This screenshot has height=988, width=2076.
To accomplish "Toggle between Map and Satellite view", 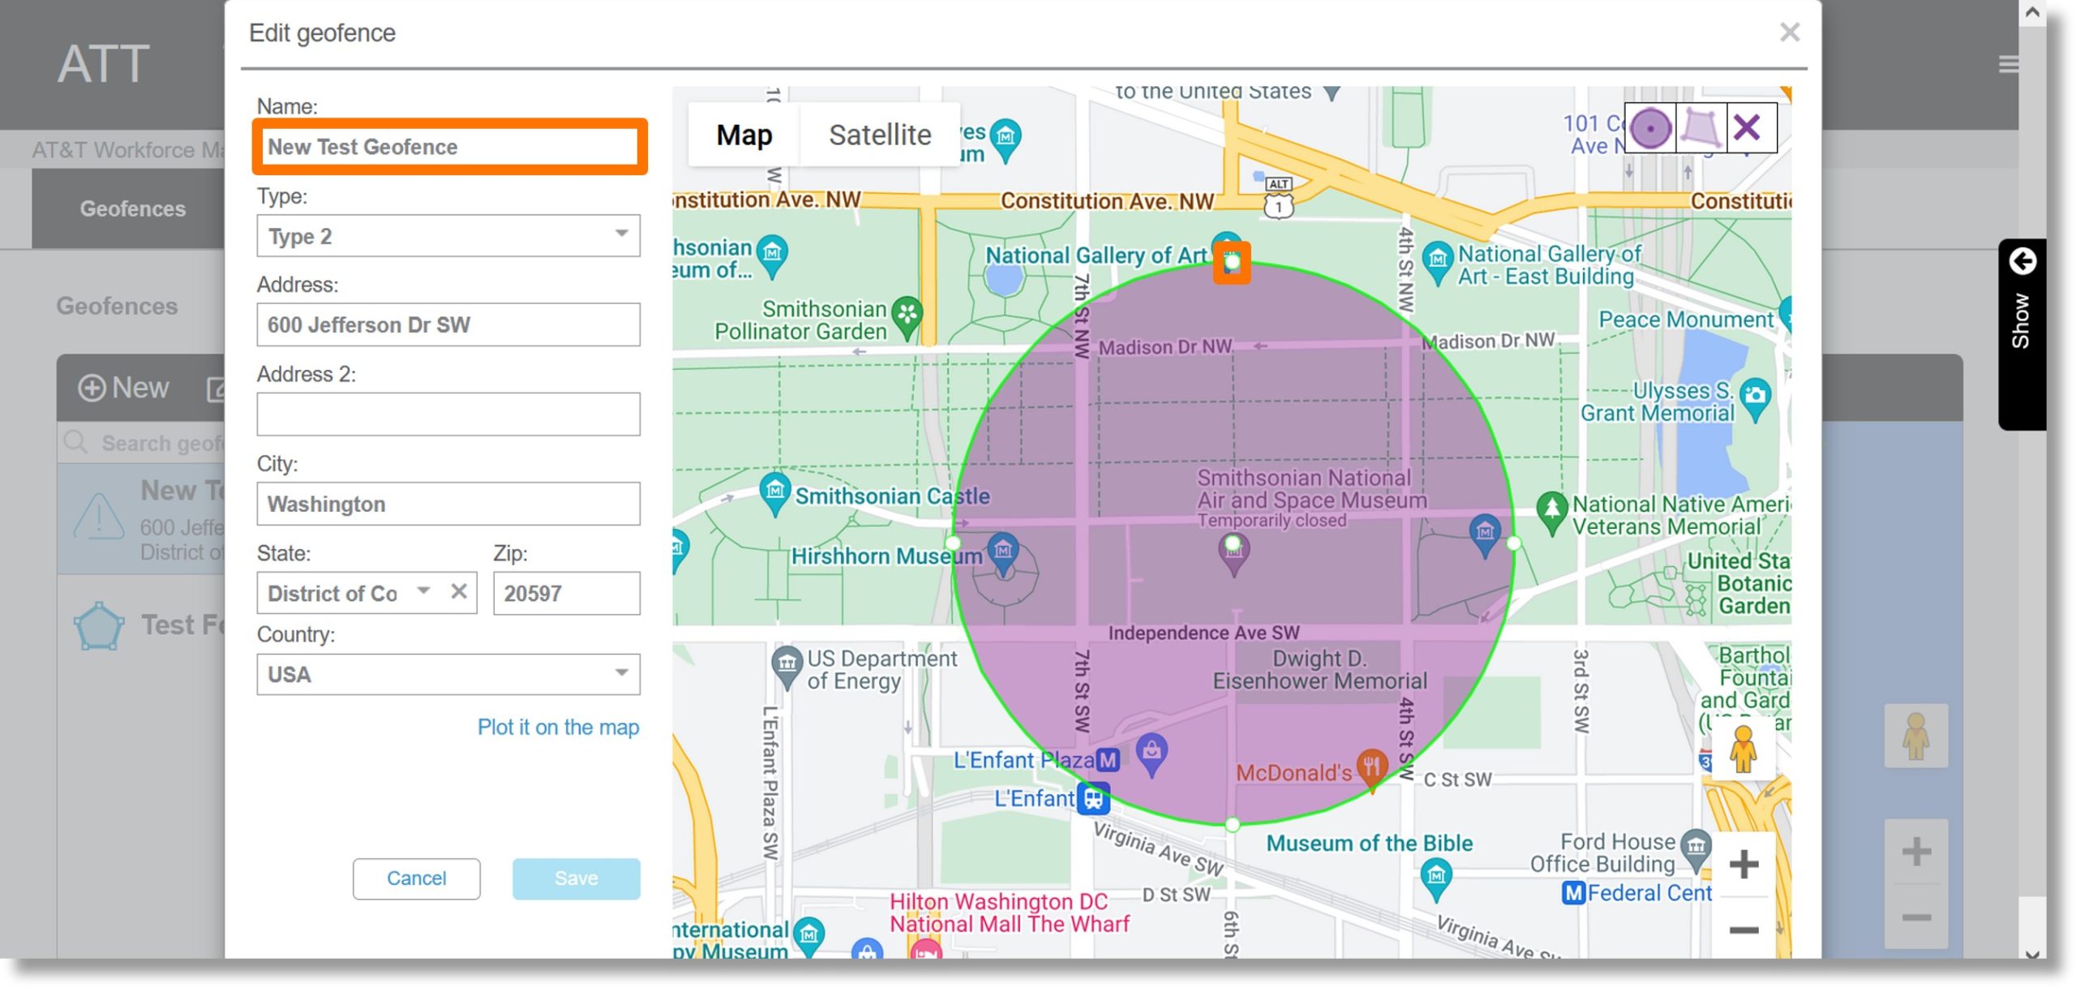I will pyautogui.click(x=879, y=132).
